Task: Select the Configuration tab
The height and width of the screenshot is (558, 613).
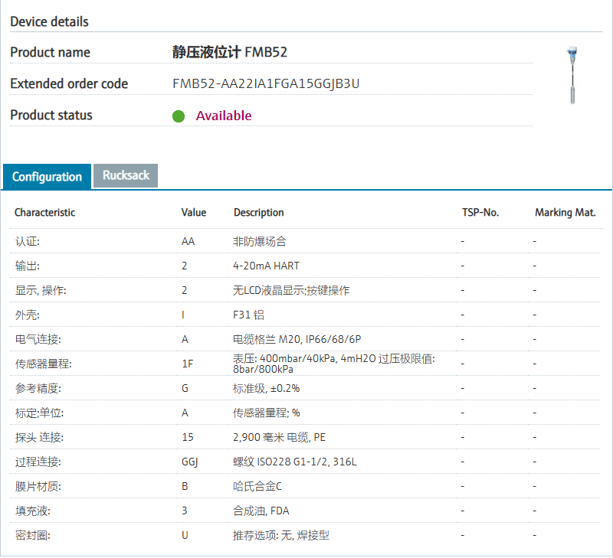Action: coord(47,177)
